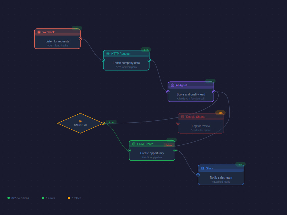The width and height of the screenshot is (287, 215).
Task: Click the orange 613 badge on Google Sheets
Action: [220, 113]
